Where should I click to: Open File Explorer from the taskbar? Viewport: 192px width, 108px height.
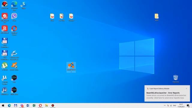coord(46,105)
